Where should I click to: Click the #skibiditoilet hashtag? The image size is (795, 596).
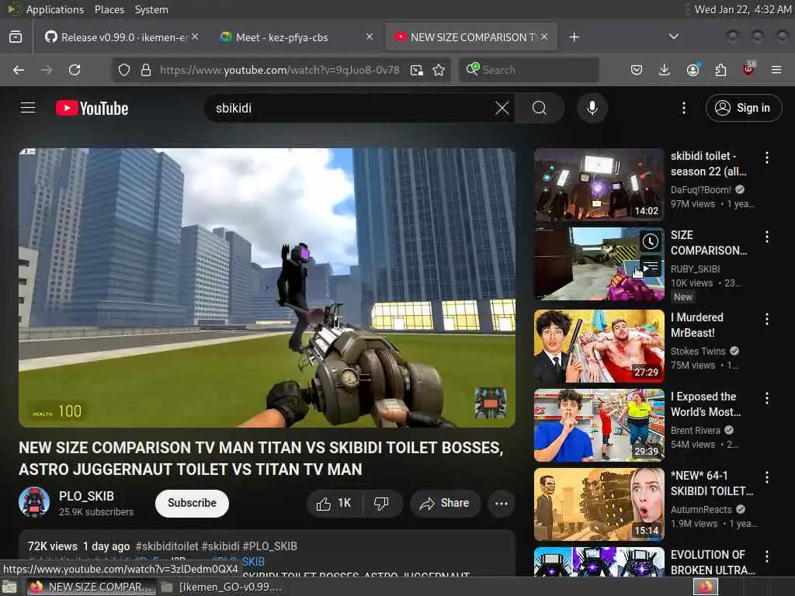point(167,546)
